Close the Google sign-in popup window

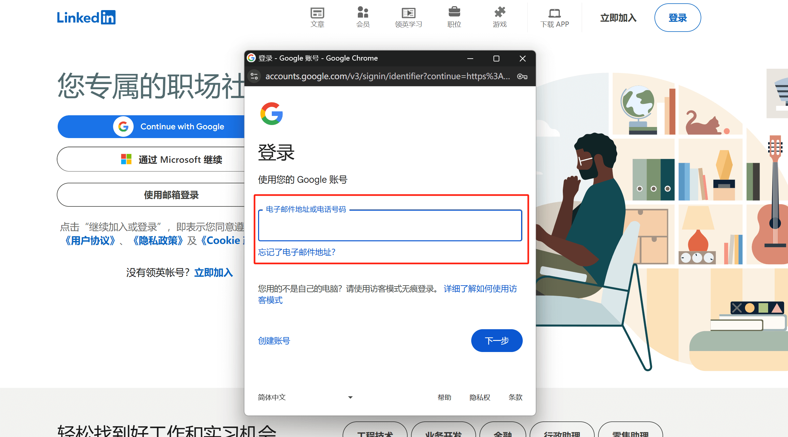tap(522, 59)
